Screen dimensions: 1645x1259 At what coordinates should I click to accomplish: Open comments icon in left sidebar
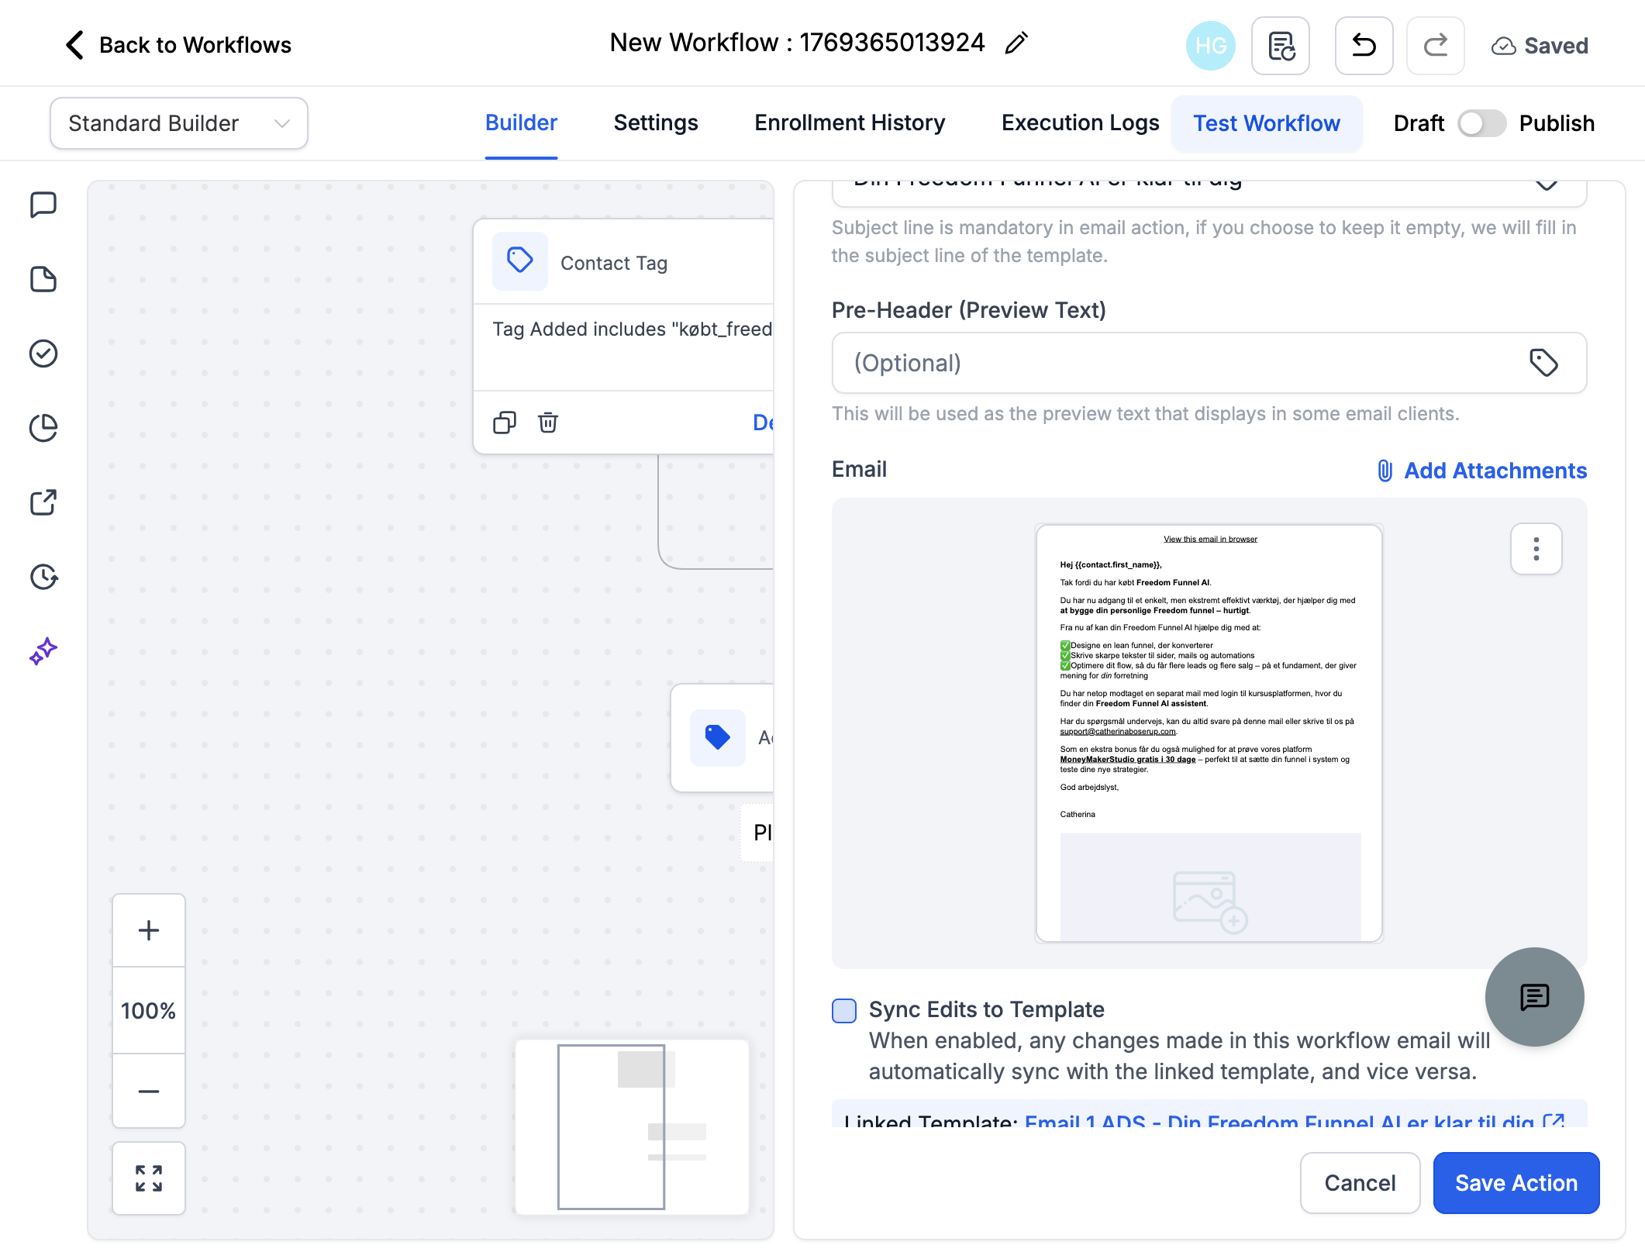click(x=43, y=205)
